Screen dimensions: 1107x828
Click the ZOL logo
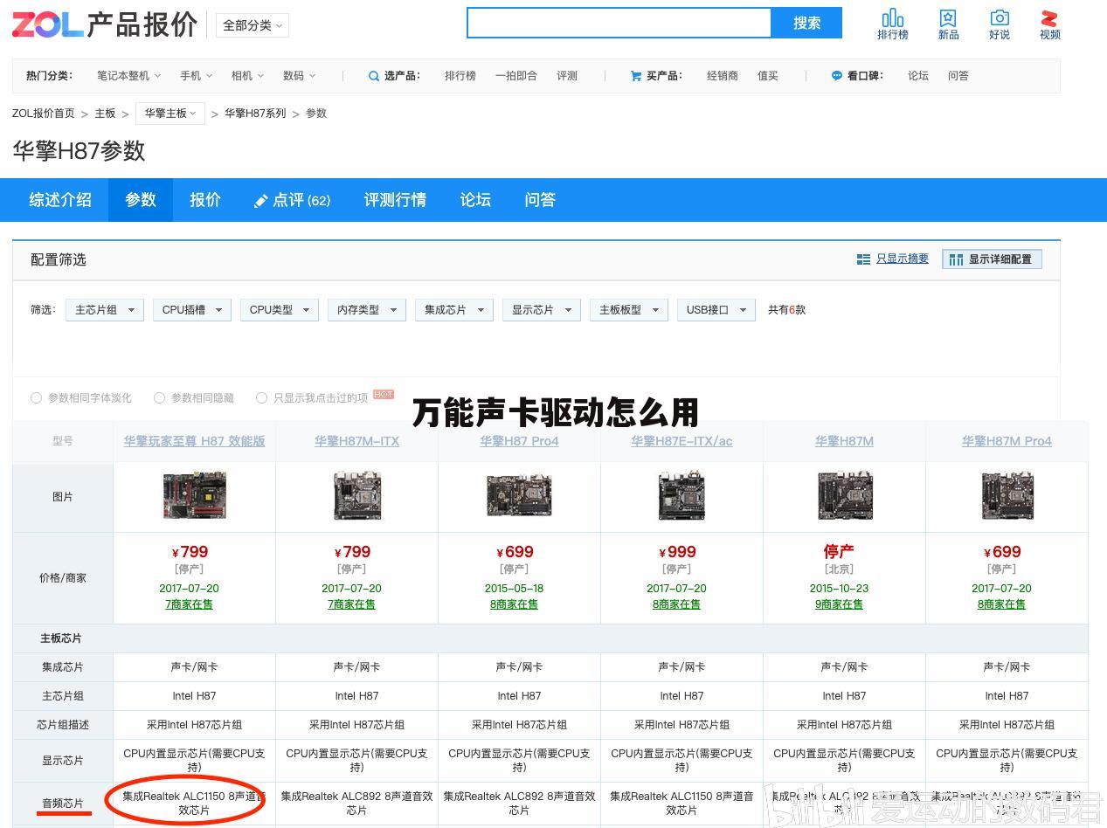(48, 24)
